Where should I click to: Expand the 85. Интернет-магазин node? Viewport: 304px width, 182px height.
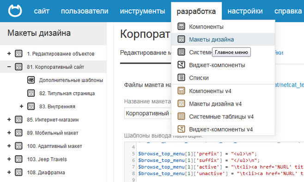pos(9,119)
